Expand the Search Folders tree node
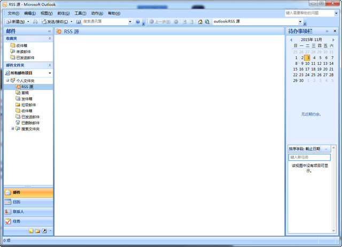342x247 pixels. tap(13, 129)
